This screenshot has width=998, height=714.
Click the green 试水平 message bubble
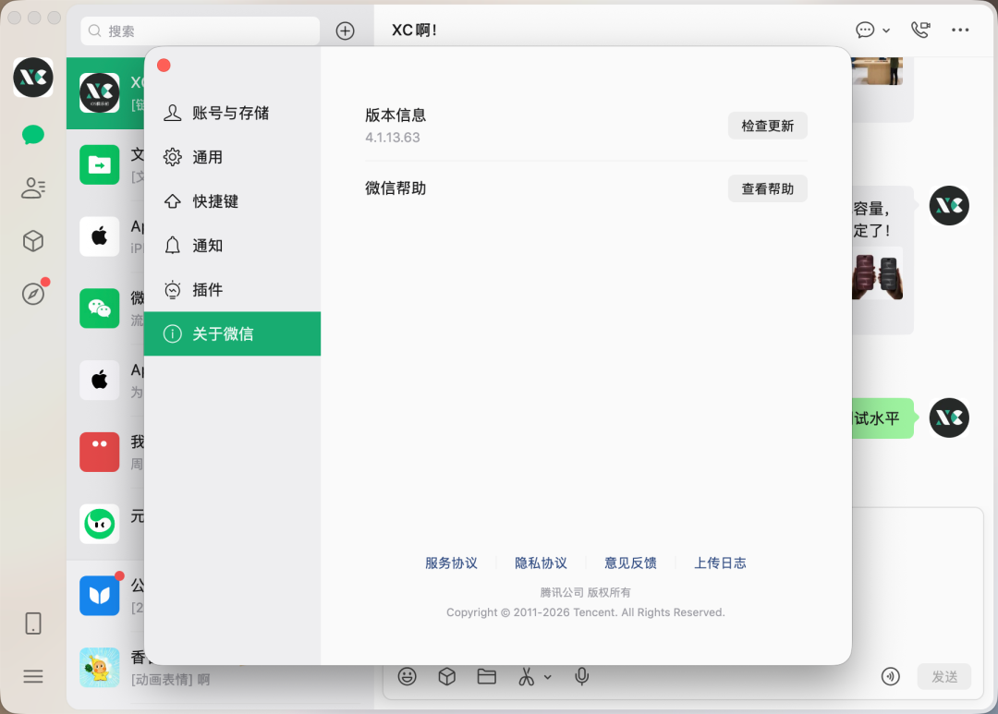882,418
